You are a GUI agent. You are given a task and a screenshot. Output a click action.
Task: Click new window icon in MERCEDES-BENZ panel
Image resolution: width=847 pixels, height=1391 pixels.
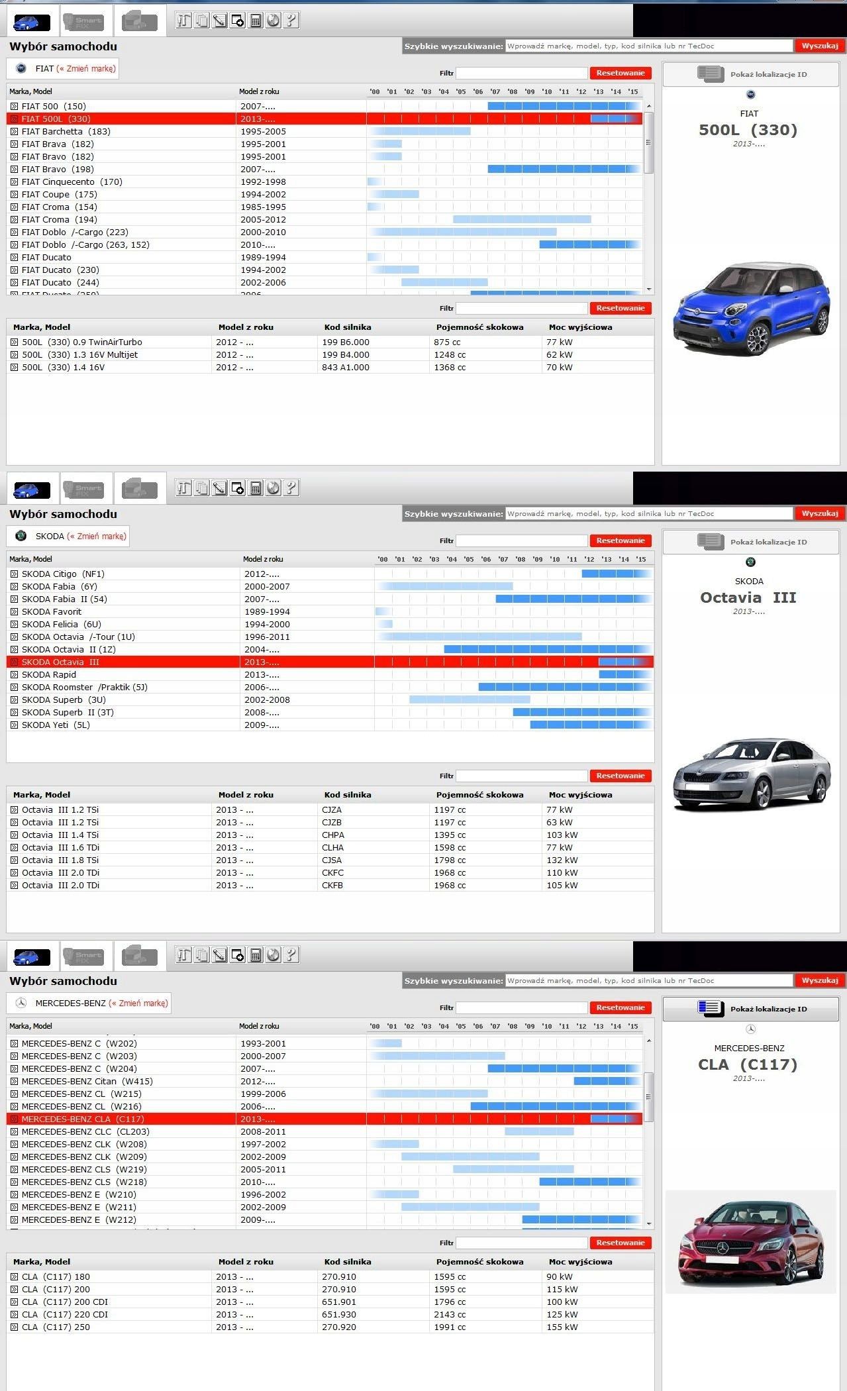point(238,955)
